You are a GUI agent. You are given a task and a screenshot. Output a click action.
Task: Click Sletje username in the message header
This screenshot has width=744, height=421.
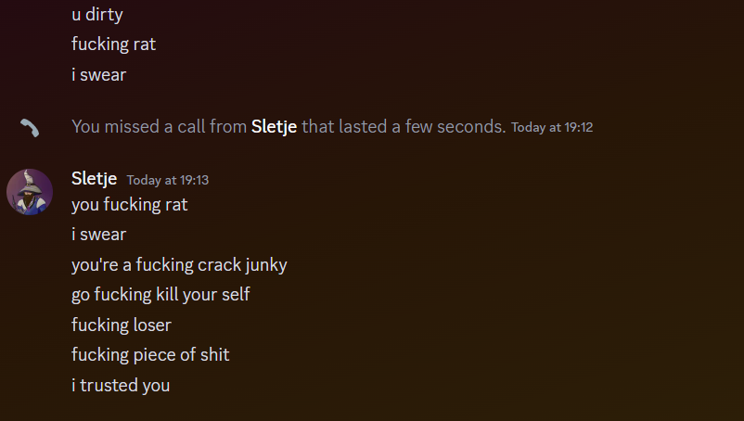click(95, 179)
